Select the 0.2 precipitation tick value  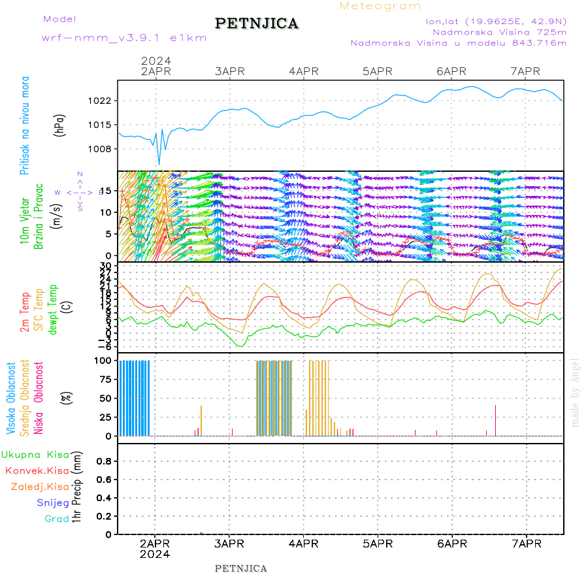point(104,516)
